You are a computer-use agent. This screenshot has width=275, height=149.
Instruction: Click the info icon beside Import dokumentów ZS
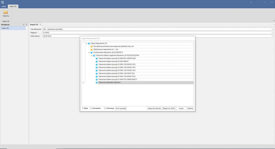(89, 43)
